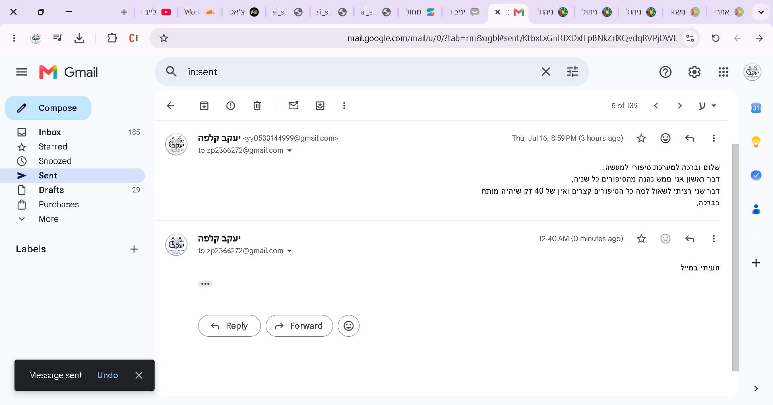Viewport: 773px width, 405px height.
Task: Click the Forward button
Action: (x=299, y=326)
